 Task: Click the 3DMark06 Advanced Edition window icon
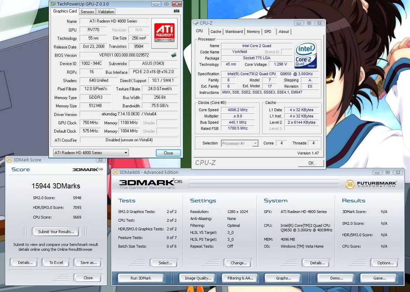[x=115, y=172]
